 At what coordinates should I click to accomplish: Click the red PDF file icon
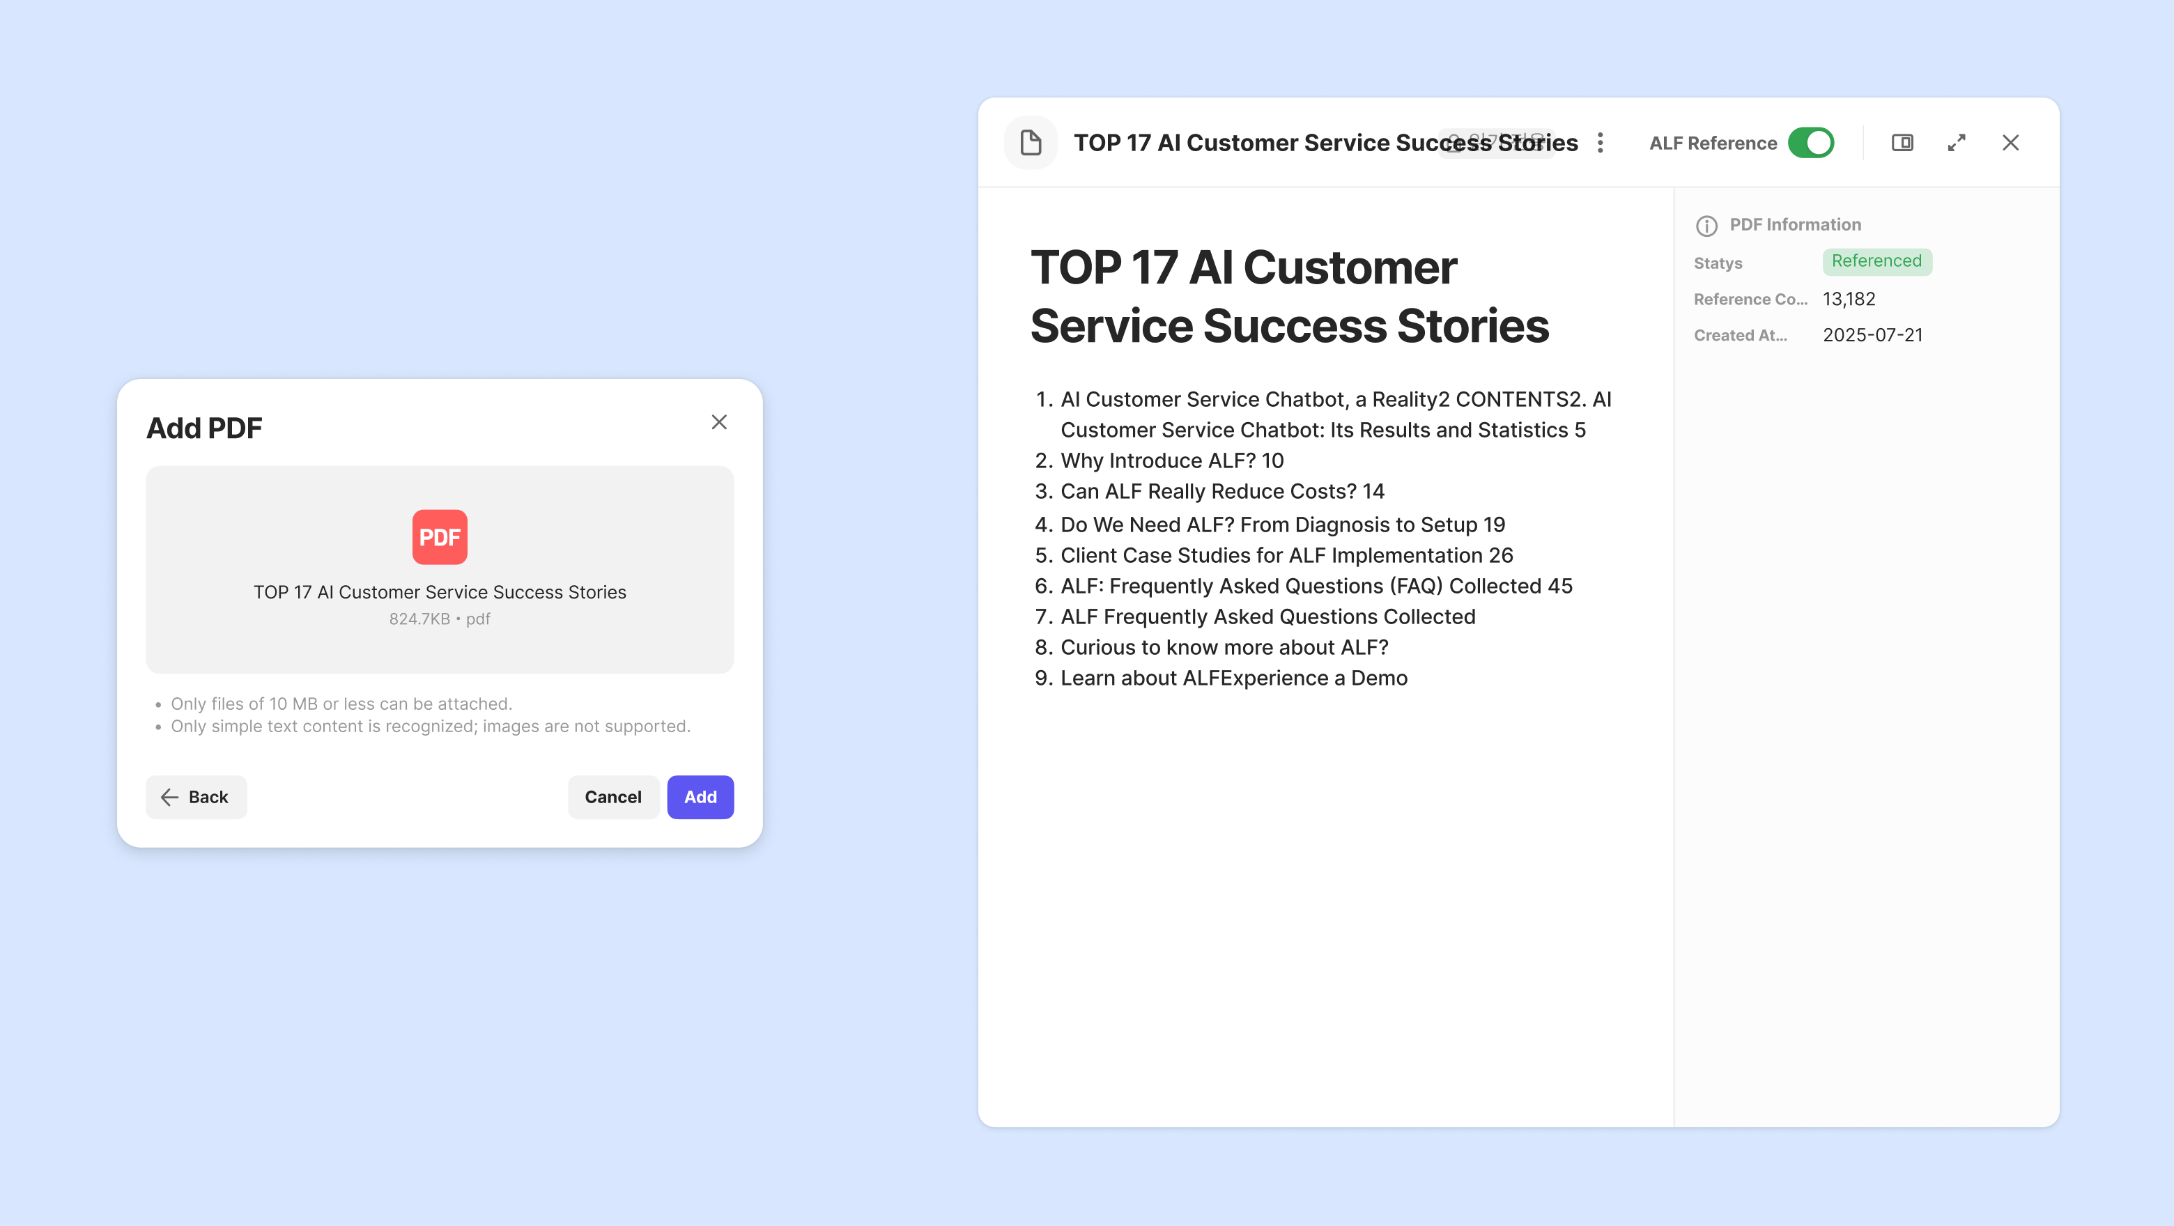coord(440,536)
